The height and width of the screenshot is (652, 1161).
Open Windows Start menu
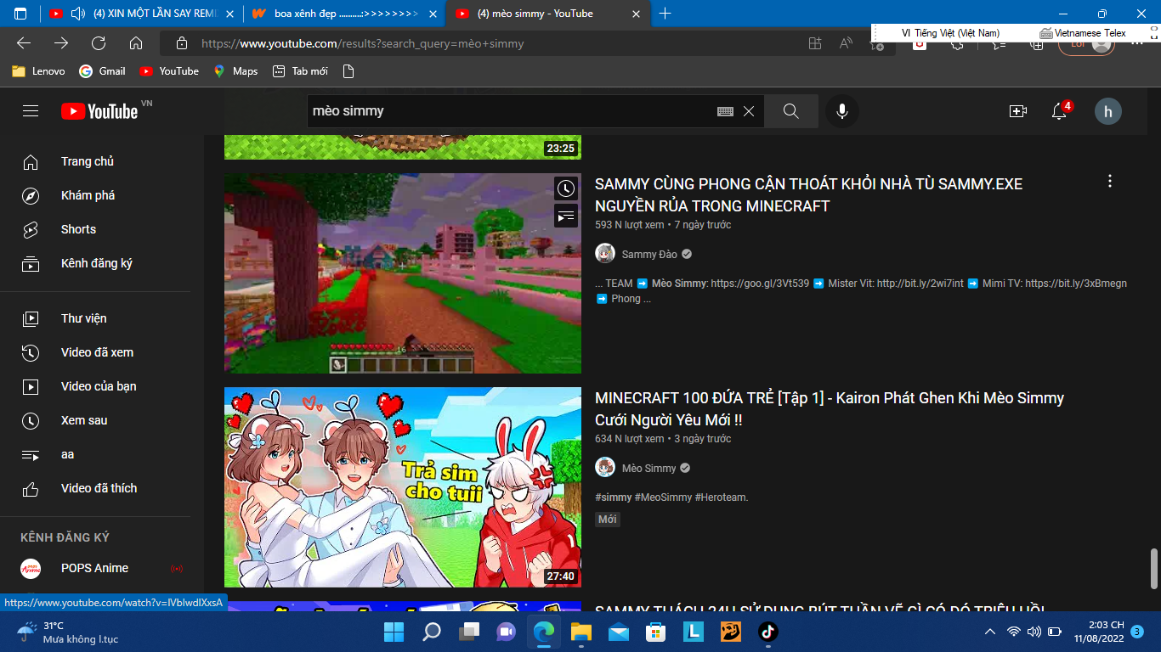(x=394, y=632)
